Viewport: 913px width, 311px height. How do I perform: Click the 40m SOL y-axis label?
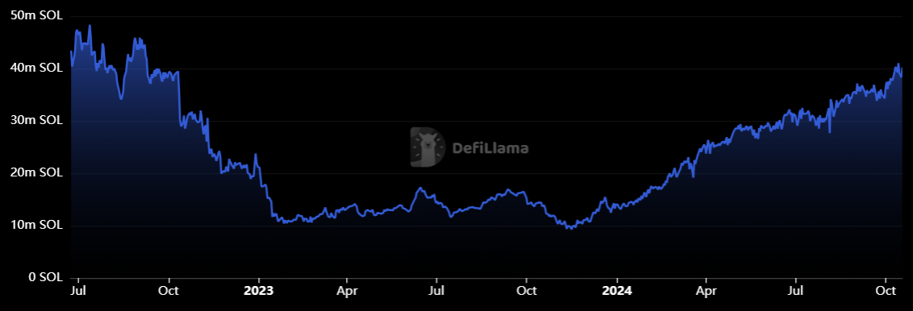click(x=36, y=68)
